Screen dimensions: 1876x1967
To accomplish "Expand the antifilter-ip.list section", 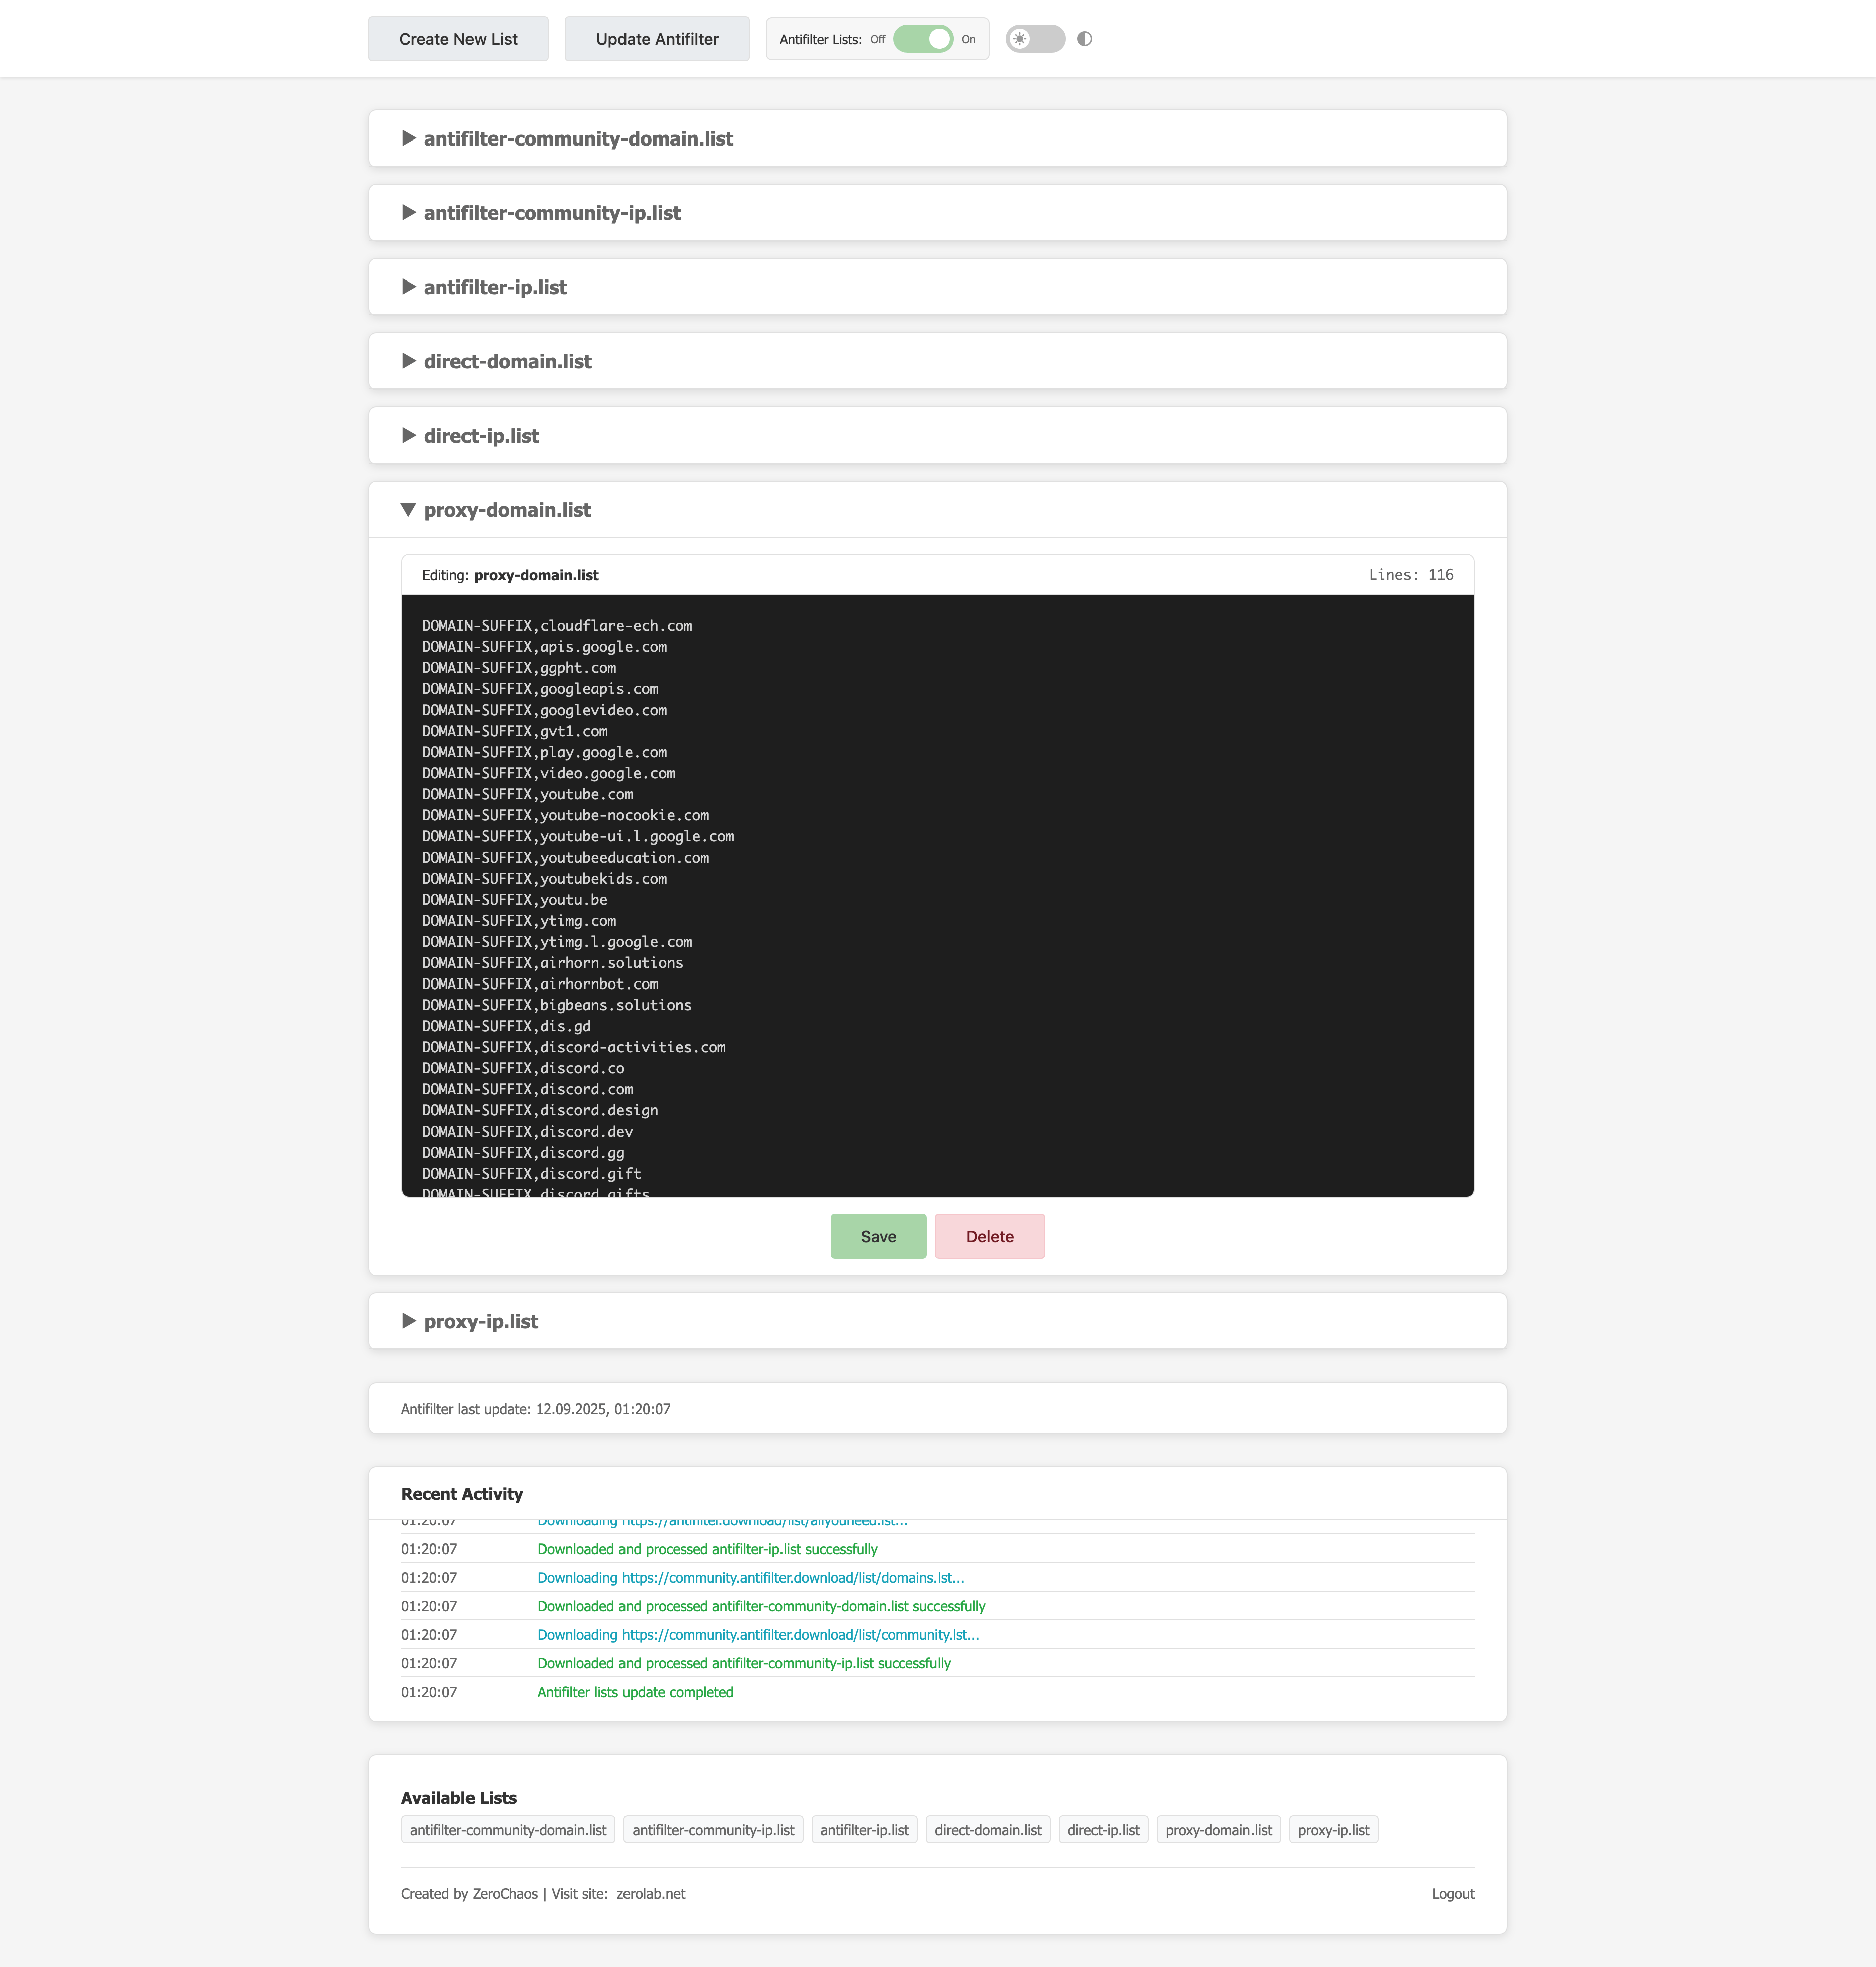I will point(495,287).
